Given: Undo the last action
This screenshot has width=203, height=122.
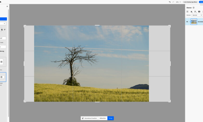Looking at the screenshot, I should (x=170, y=2).
